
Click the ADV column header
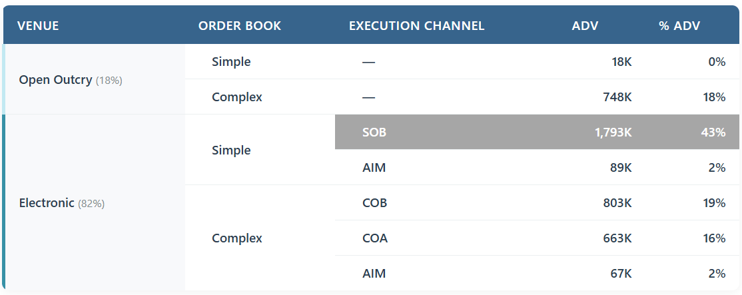pyautogui.click(x=585, y=25)
